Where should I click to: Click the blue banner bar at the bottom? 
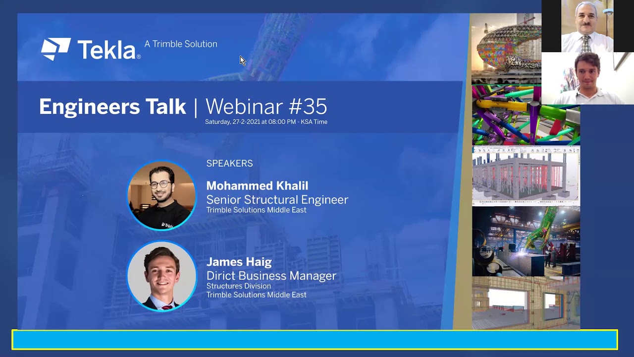click(x=315, y=340)
